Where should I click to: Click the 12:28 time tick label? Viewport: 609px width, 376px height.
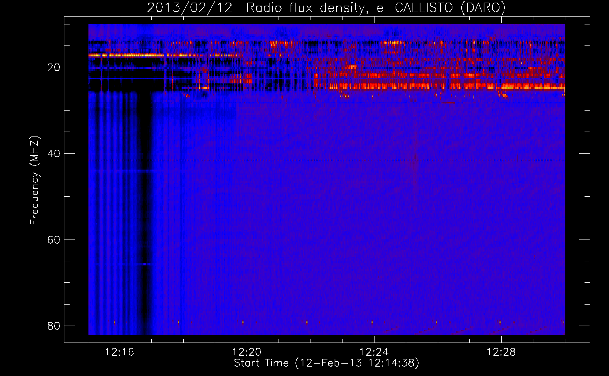point(501,352)
